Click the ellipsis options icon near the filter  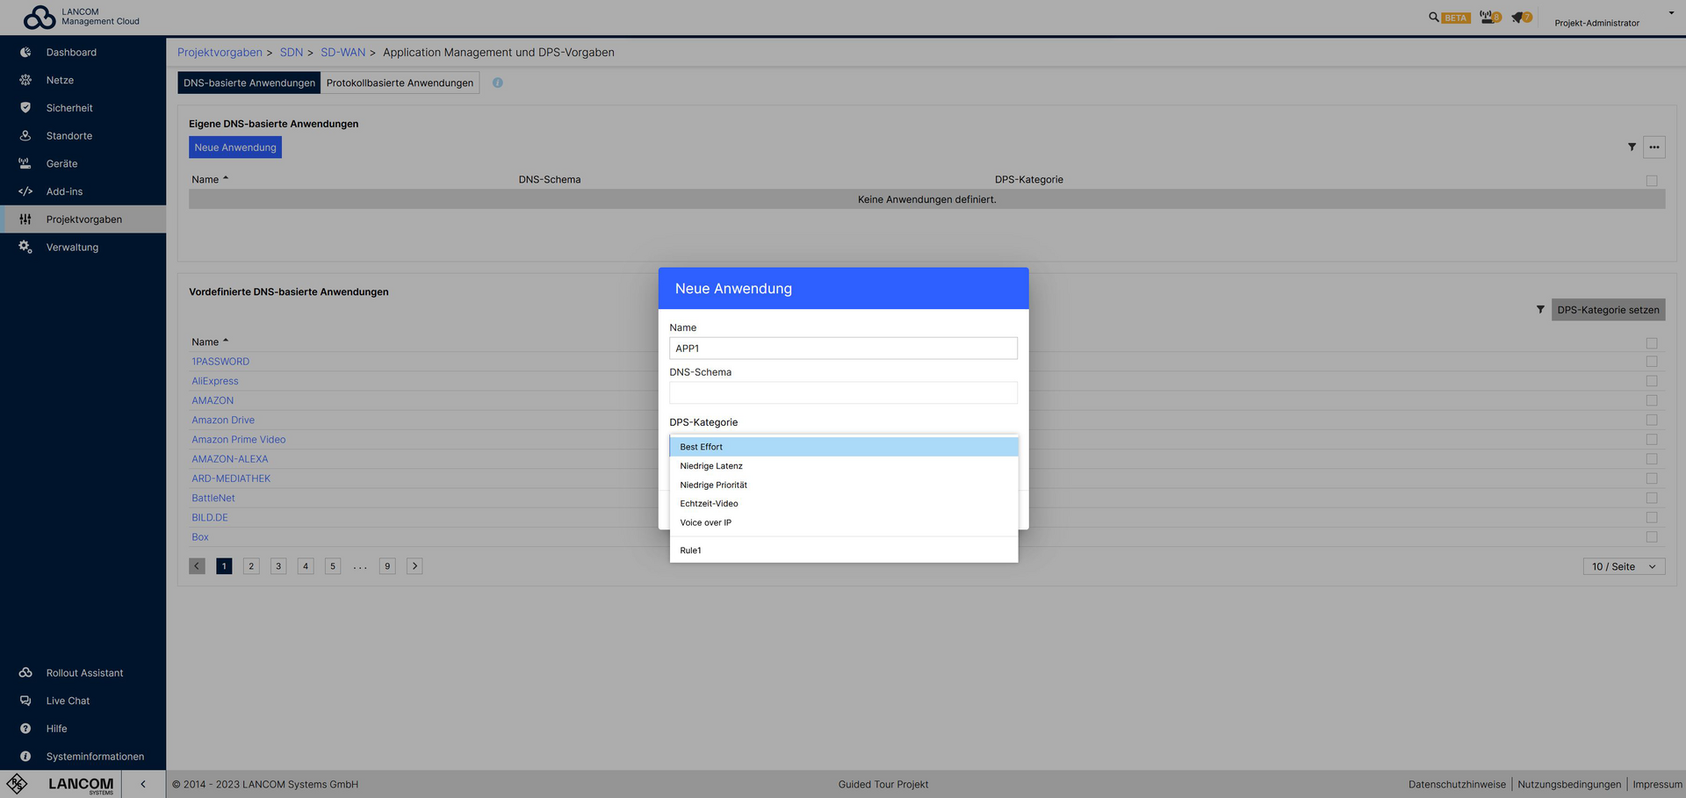(1654, 147)
